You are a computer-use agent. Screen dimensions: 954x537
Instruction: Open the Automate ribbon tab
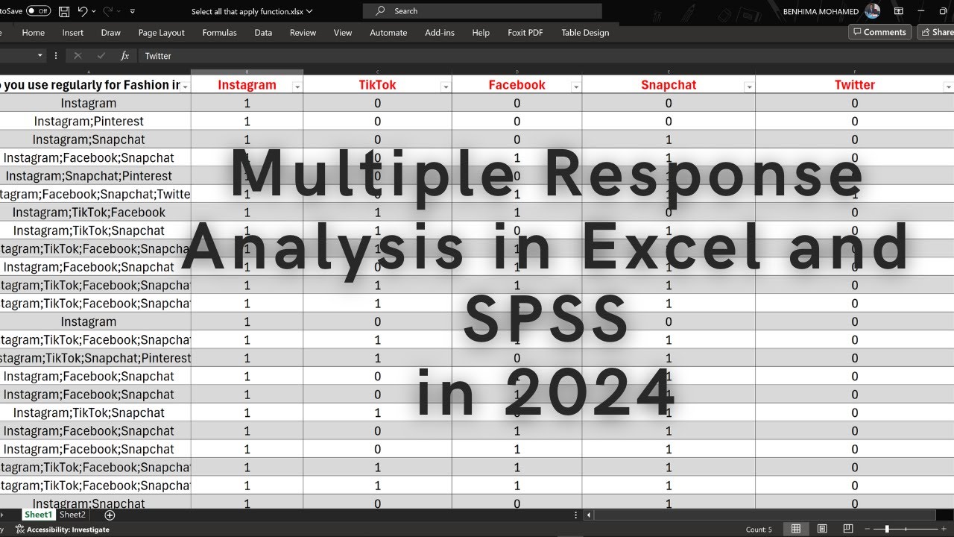pyautogui.click(x=389, y=33)
